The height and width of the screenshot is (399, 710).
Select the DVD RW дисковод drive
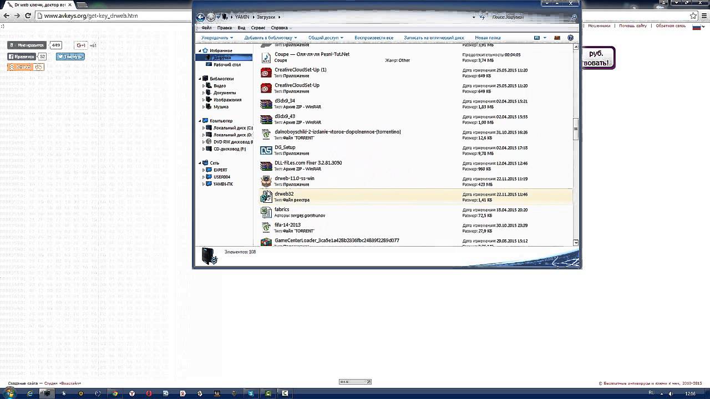232,142
